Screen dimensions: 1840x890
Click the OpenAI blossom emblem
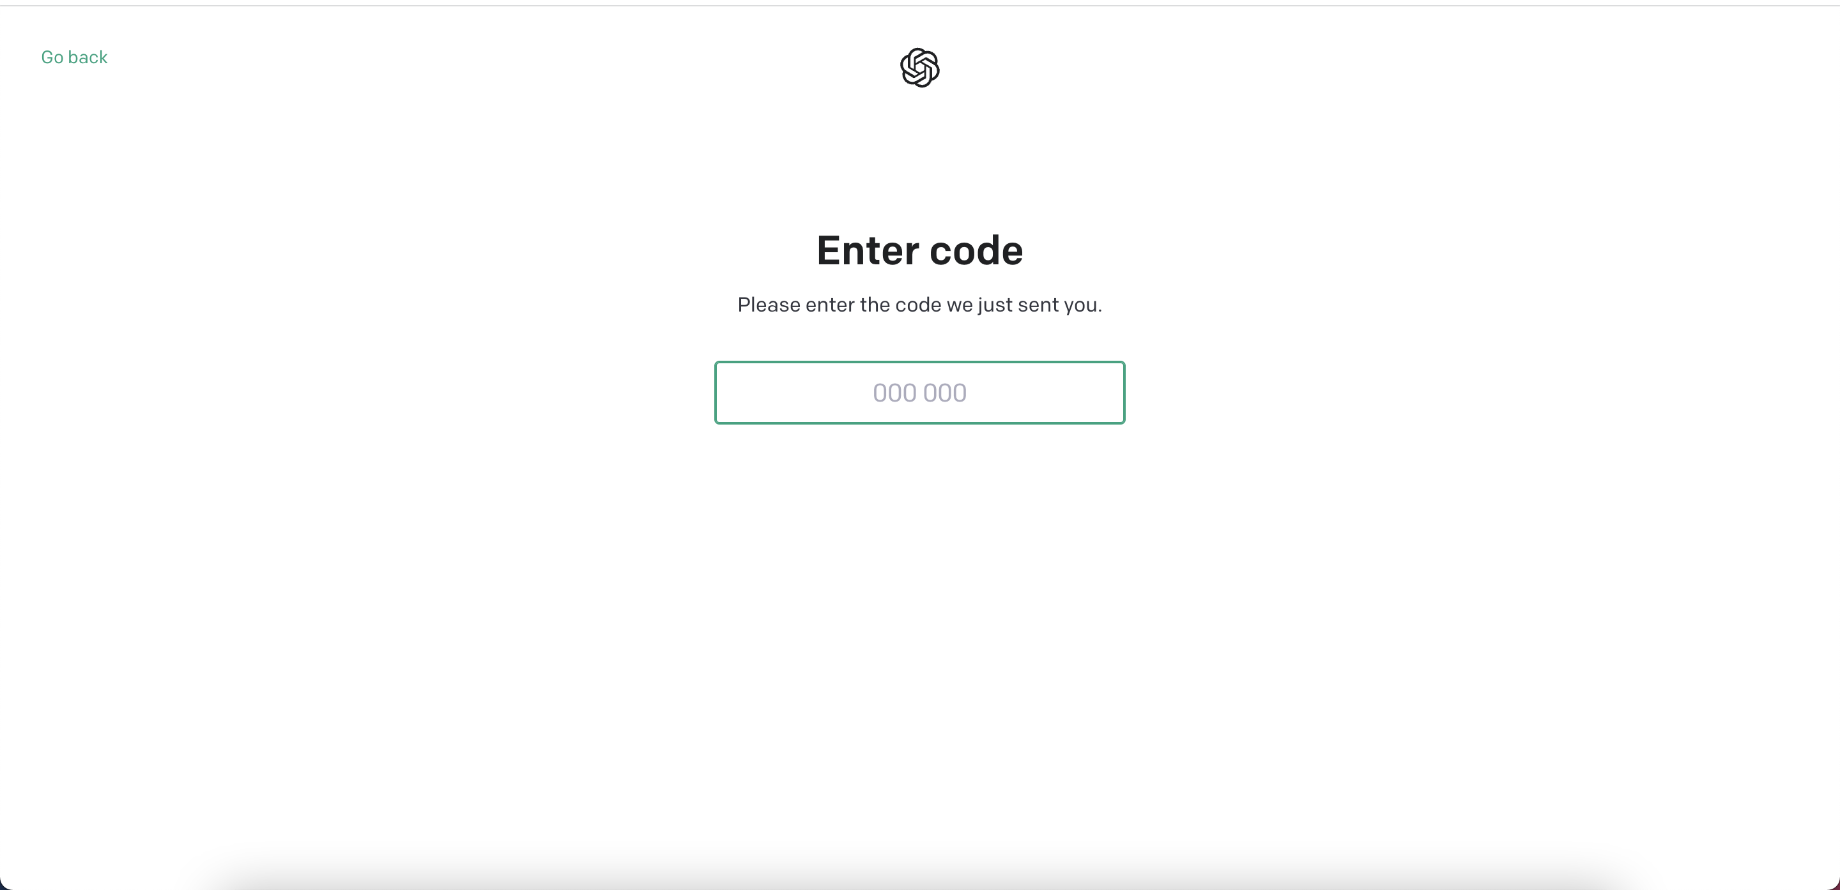919,68
